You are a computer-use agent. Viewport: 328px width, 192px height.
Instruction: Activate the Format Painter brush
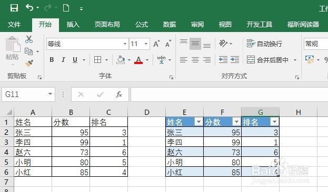[29, 63]
